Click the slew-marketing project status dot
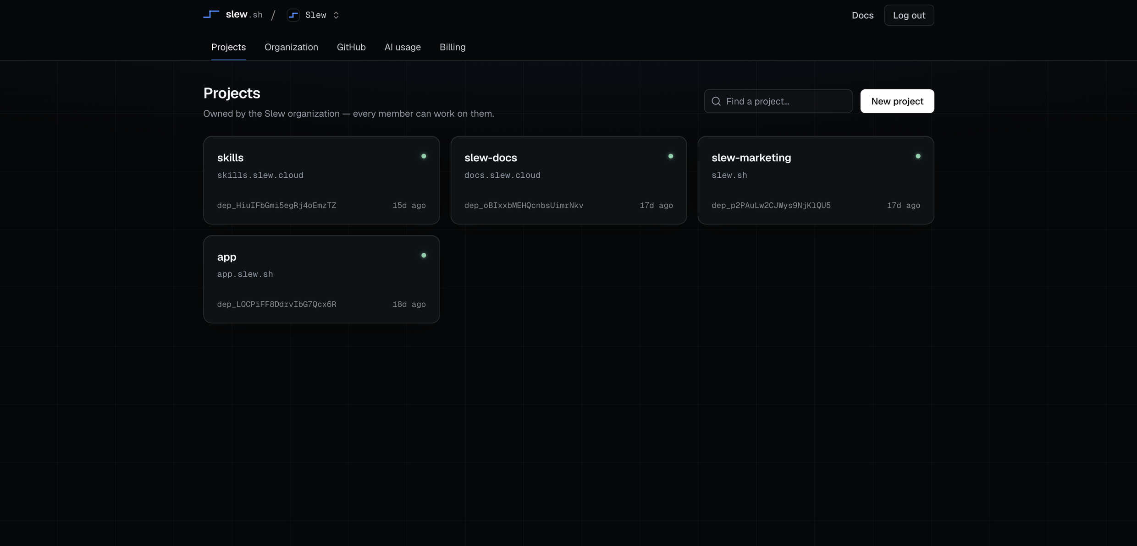The width and height of the screenshot is (1137, 546). tap(918, 156)
